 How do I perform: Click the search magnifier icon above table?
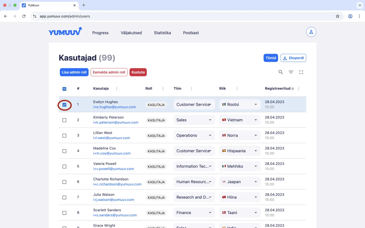coord(281,72)
